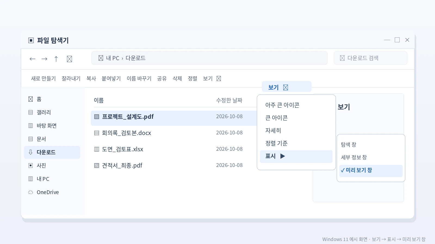This screenshot has height=244, width=435.
Task: Open the 새로 만들기 toolbar menu
Action: click(x=43, y=79)
